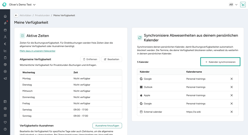Click the 5 Kalender count label
This screenshot has height=135, width=248.
[143, 62]
